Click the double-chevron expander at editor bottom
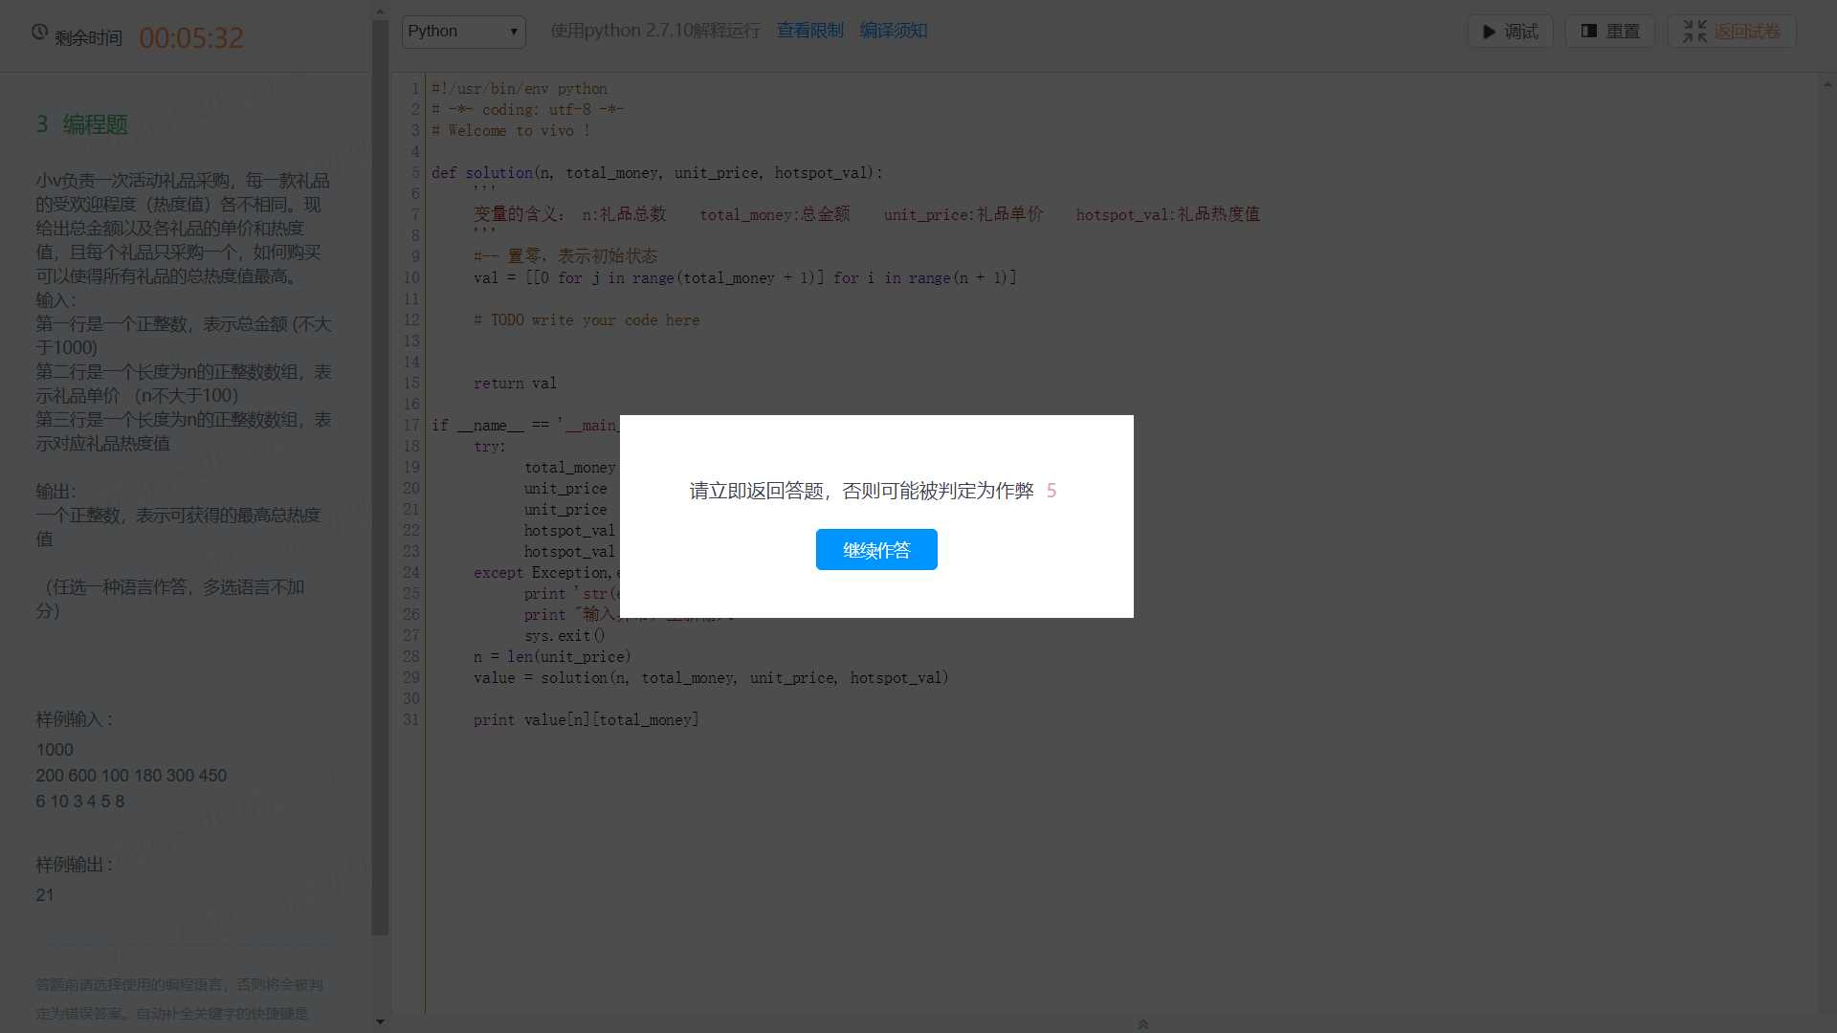 coord(1142,1023)
